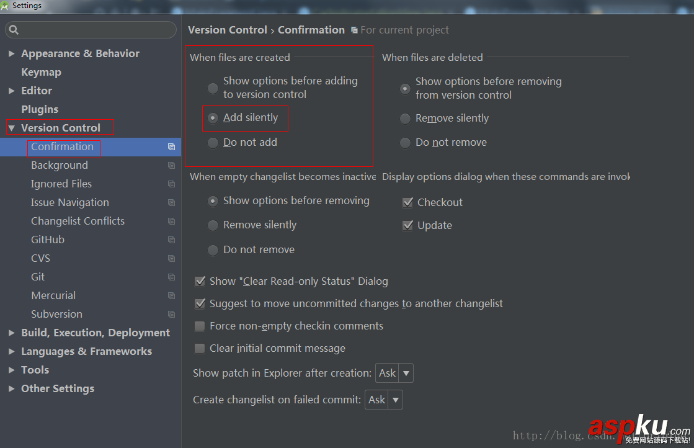
Task: Select the 'Do not add' radio button
Action: click(x=213, y=142)
